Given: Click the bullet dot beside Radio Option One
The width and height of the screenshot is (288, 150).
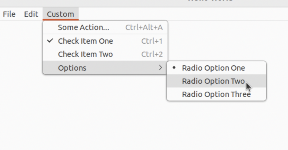Looking at the screenshot, I should pyautogui.click(x=174, y=68).
